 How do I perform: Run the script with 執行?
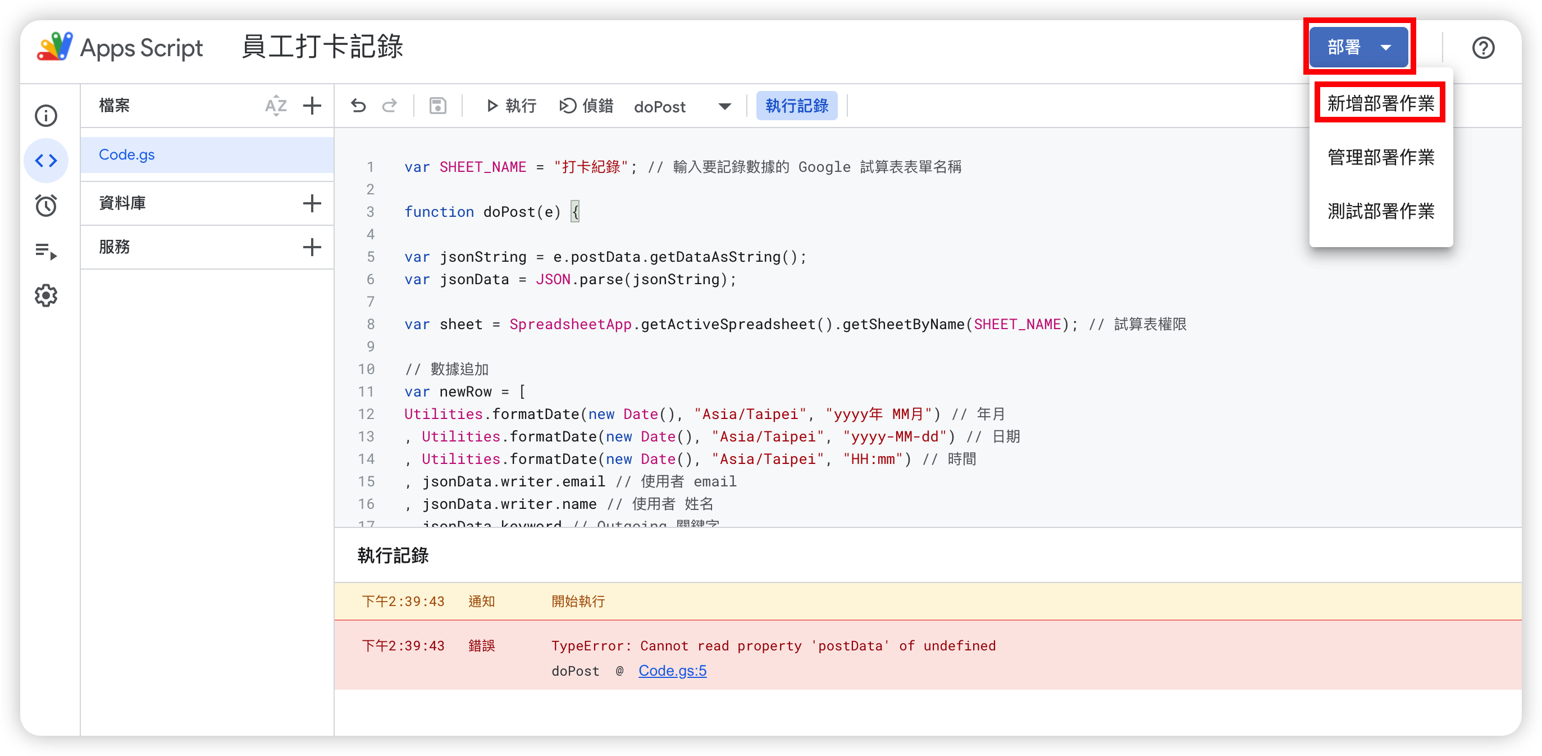coord(510,106)
